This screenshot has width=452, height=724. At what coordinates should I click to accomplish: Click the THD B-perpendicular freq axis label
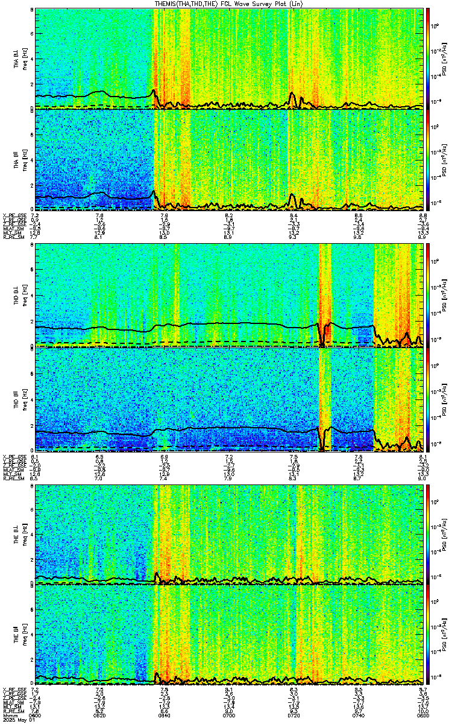pos(25,294)
